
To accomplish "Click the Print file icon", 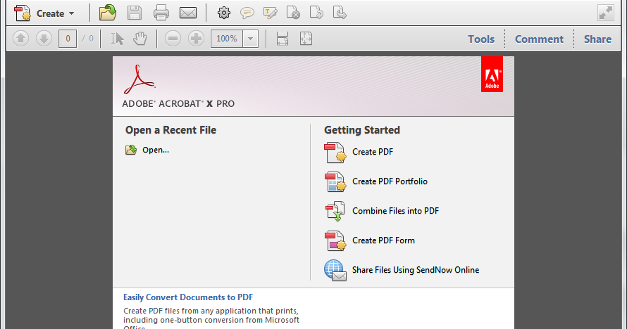I will (161, 13).
